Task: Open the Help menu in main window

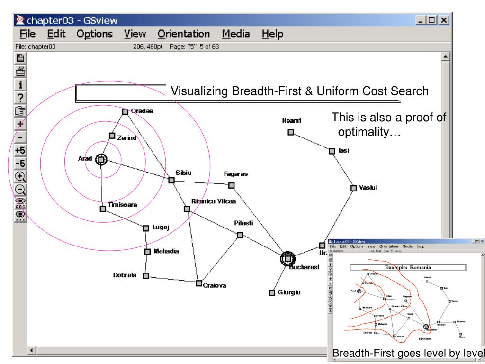Action: (272, 34)
